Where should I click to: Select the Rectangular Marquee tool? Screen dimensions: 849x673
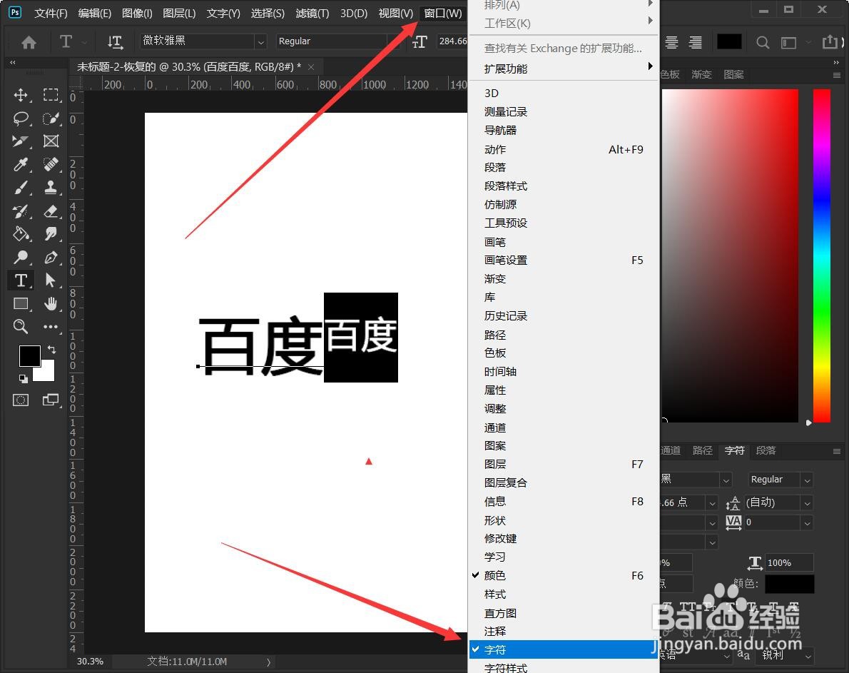(51, 95)
